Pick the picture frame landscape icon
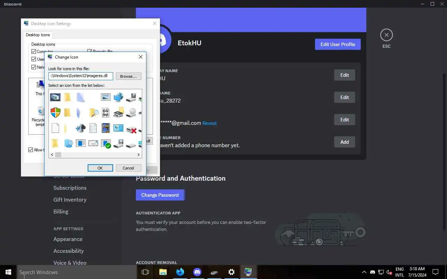447x279 pixels. click(106, 97)
